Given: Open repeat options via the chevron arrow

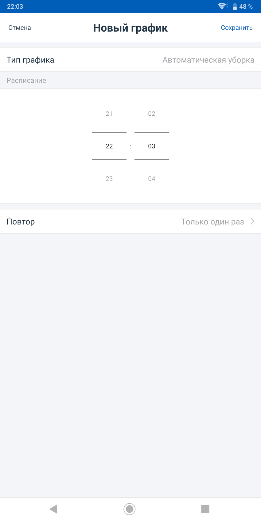Looking at the screenshot, I should click(x=252, y=222).
